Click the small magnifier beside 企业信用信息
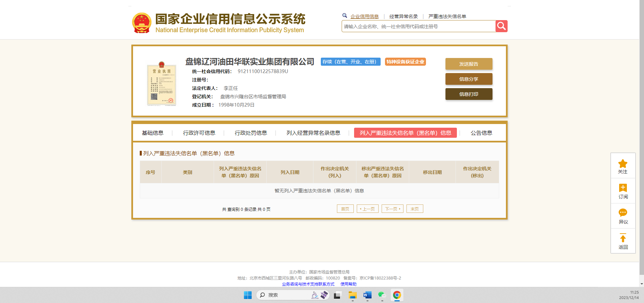 (345, 15)
